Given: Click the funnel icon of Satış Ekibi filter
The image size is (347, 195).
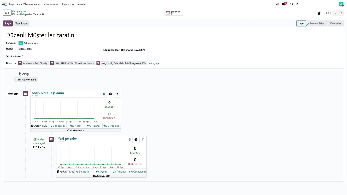Looking at the screenshot, I should click(x=52, y=63).
